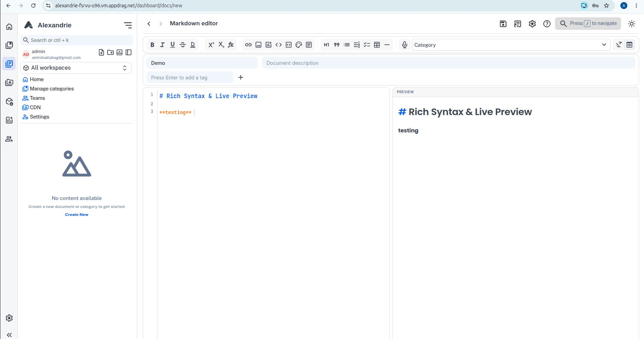Insert superscript formatting

[x=211, y=45]
